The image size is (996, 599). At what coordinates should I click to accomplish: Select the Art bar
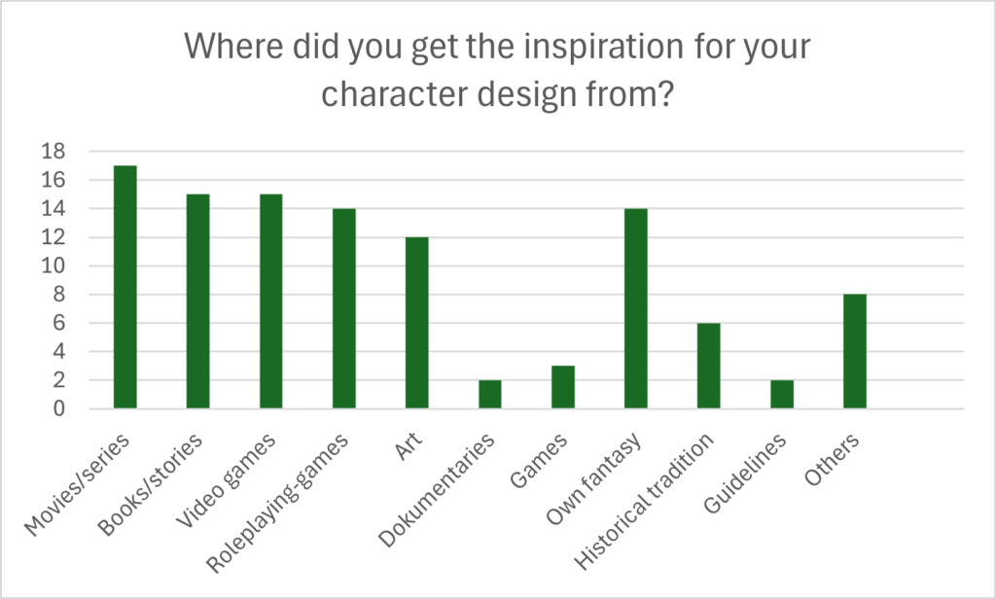417,323
